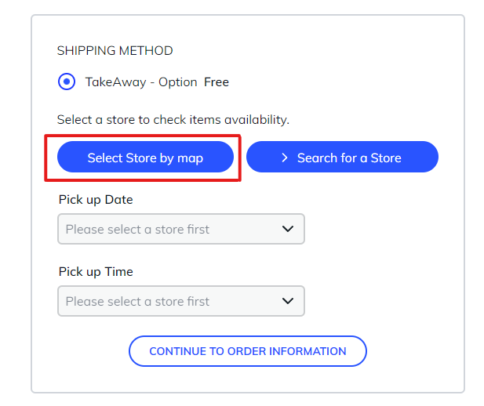Click the word "map" on the store button
This screenshot has height=406, width=484.
point(190,158)
